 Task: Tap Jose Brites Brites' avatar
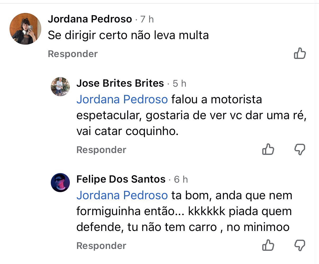point(60,87)
